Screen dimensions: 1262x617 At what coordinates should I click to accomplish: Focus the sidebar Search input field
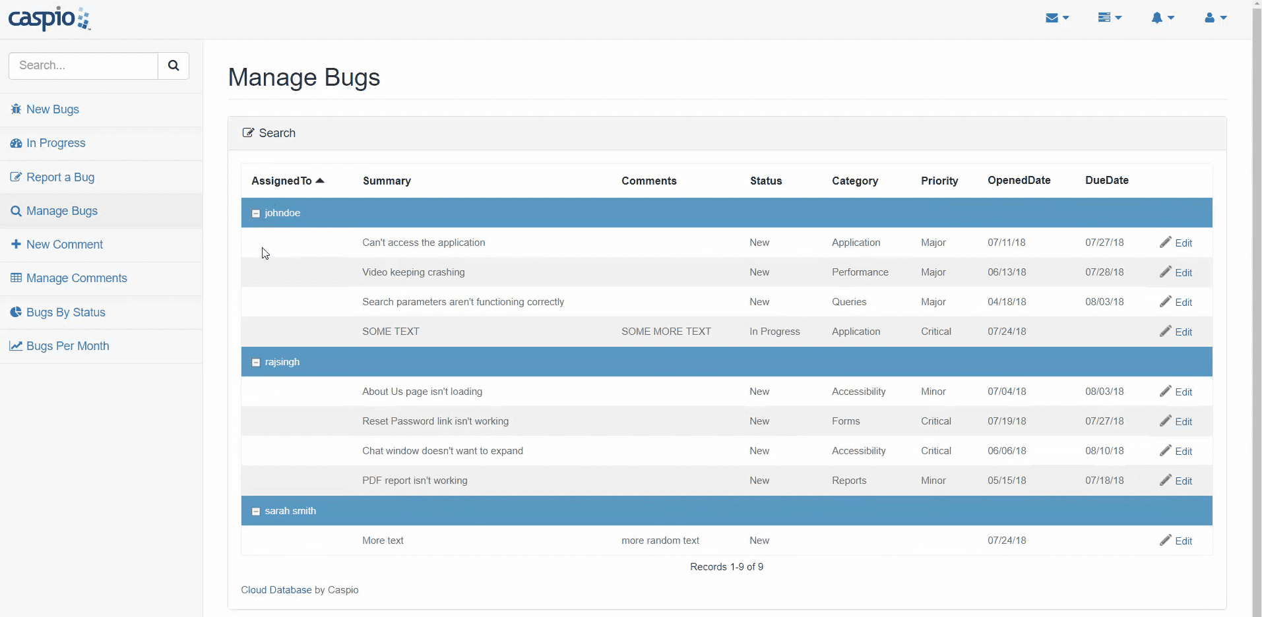(84, 65)
